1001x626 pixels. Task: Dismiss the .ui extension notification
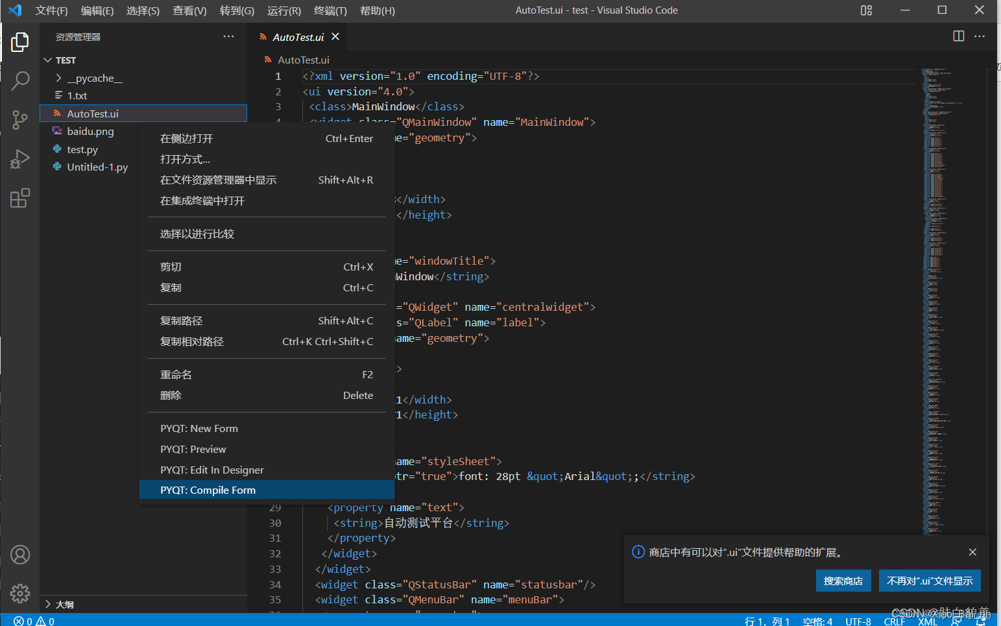(972, 552)
